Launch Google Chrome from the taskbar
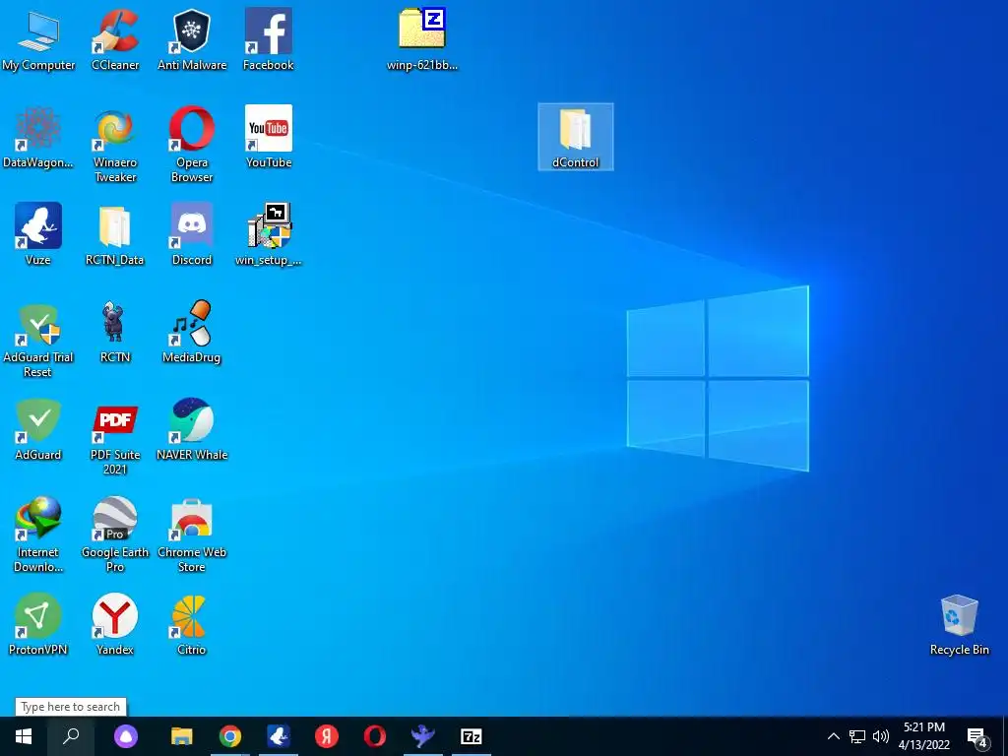Image resolution: width=1008 pixels, height=756 pixels. (x=230, y=736)
